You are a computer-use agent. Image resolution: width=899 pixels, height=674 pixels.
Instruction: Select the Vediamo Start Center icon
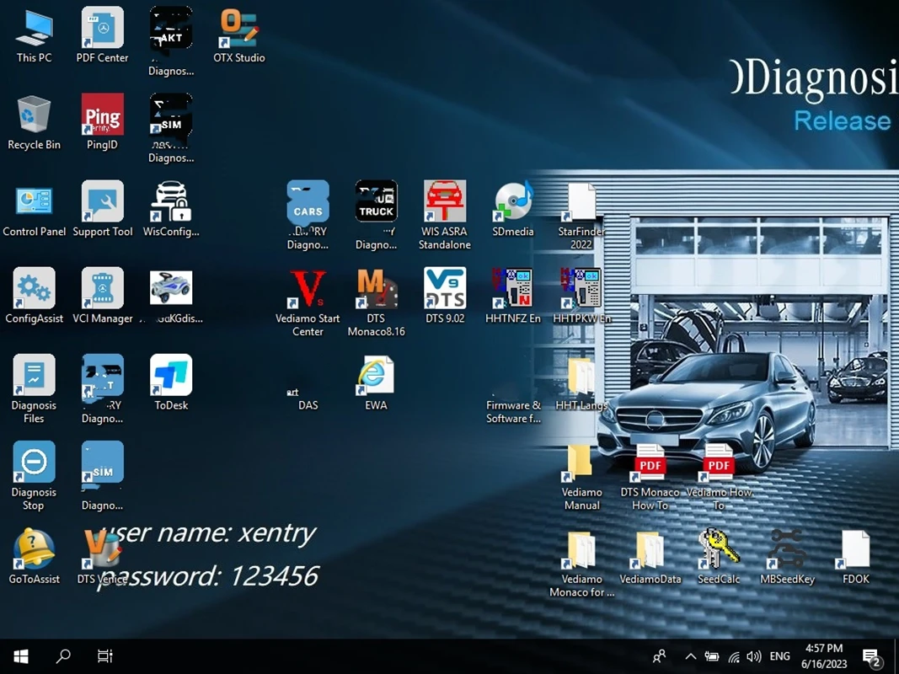click(308, 290)
